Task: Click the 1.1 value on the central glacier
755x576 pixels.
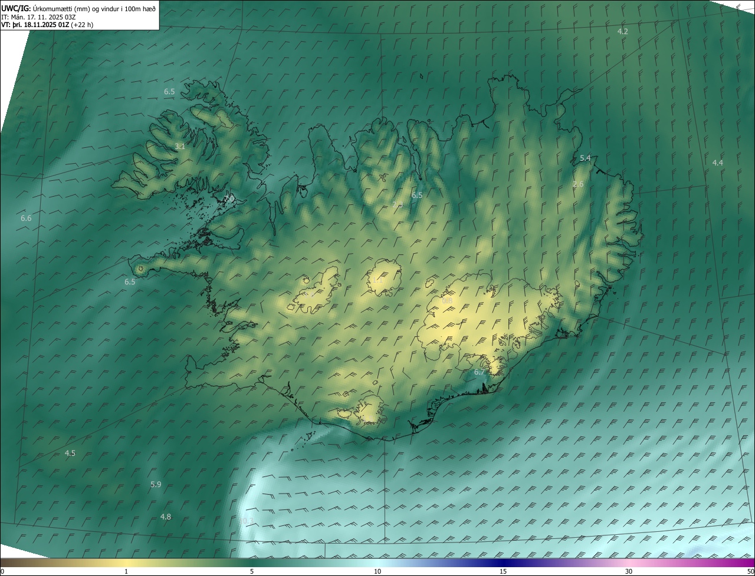Action: coord(377,280)
